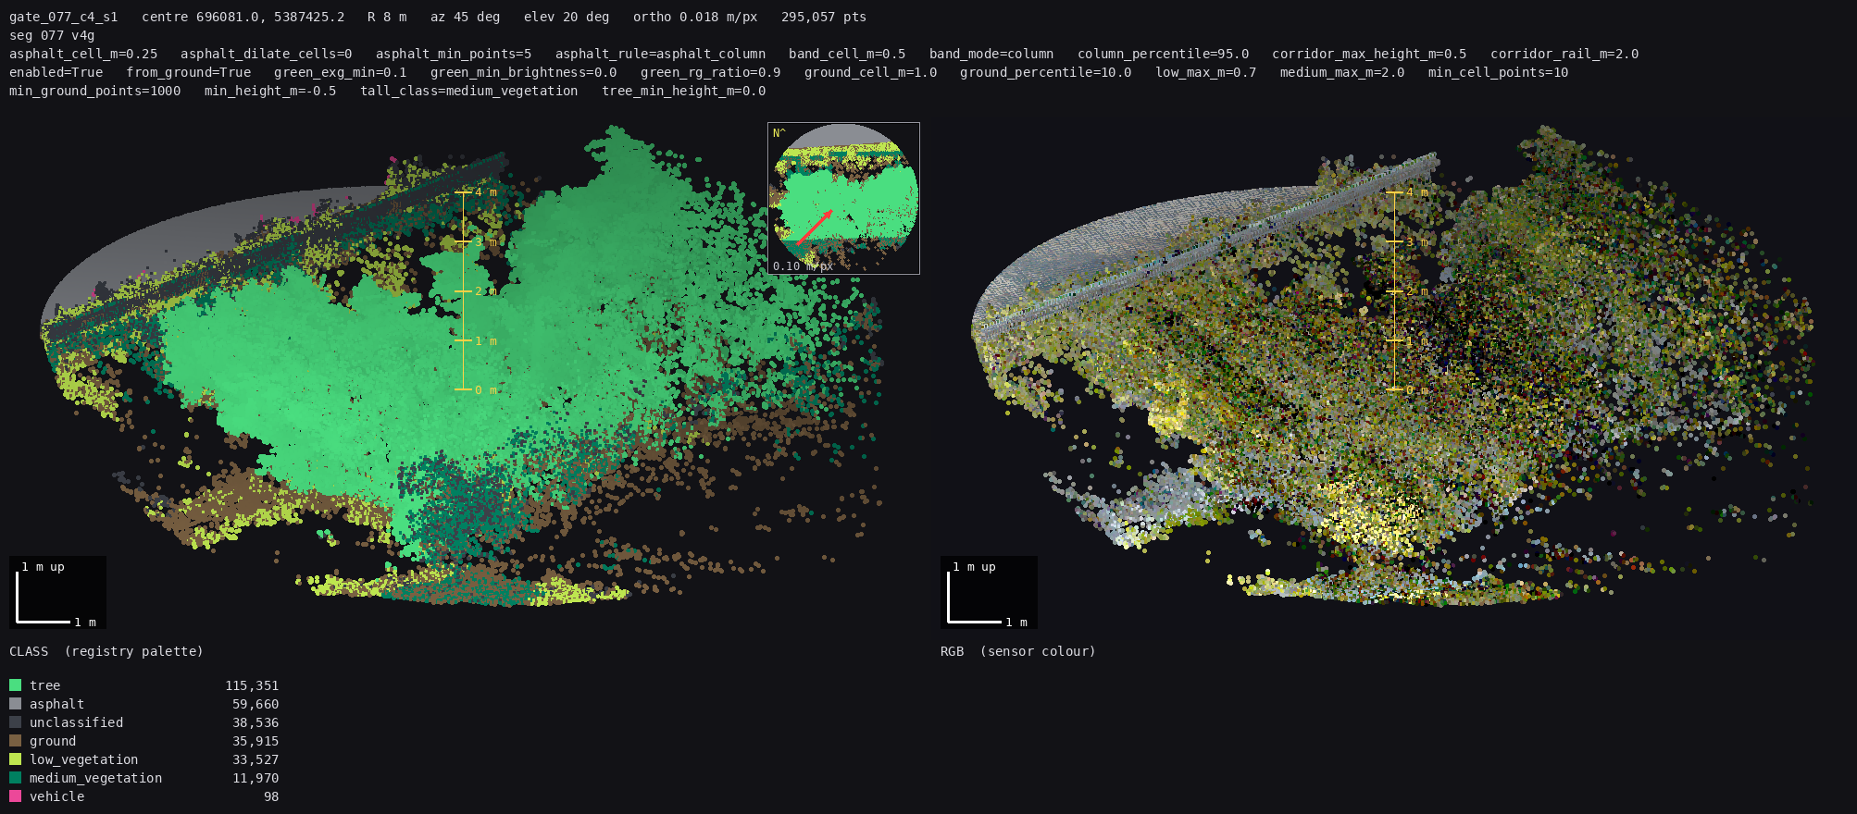
Task: Click the tree class color swatch
Action: (x=15, y=685)
